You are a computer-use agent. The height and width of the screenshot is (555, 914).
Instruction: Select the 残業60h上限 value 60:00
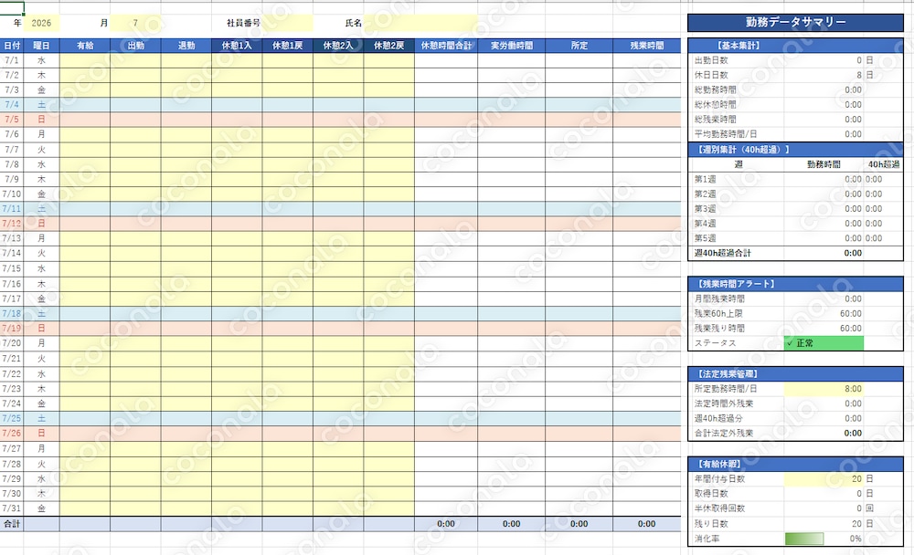(x=850, y=314)
